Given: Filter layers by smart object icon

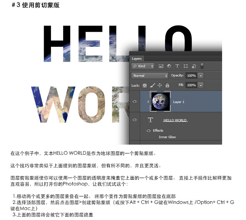Looking at the screenshot, I should click(x=194, y=66).
